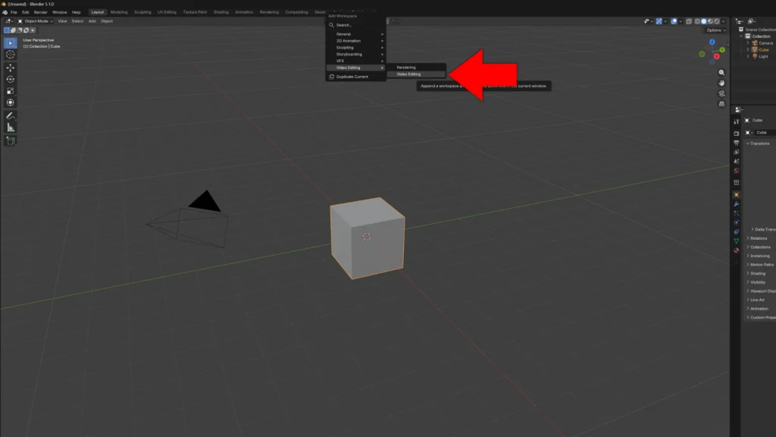Screen dimensions: 776x437
Task: Click the pan view hand icon
Action: coord(721,83)
